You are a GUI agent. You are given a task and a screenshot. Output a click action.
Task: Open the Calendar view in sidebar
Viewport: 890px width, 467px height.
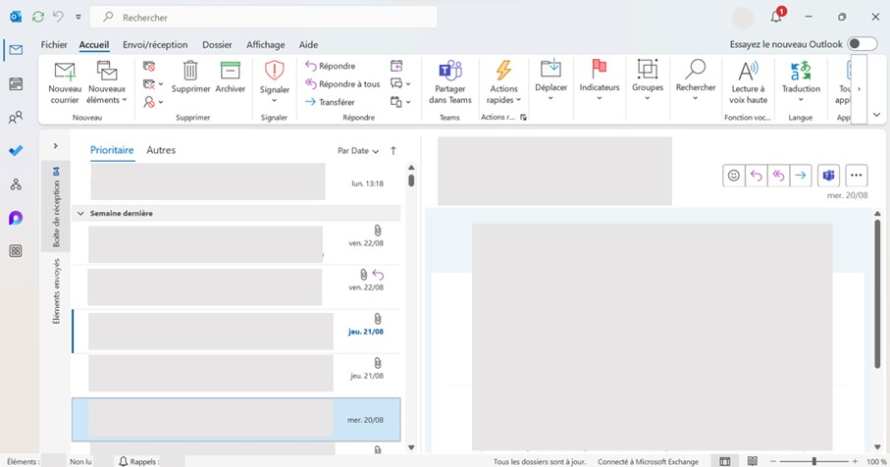point(16,84)
